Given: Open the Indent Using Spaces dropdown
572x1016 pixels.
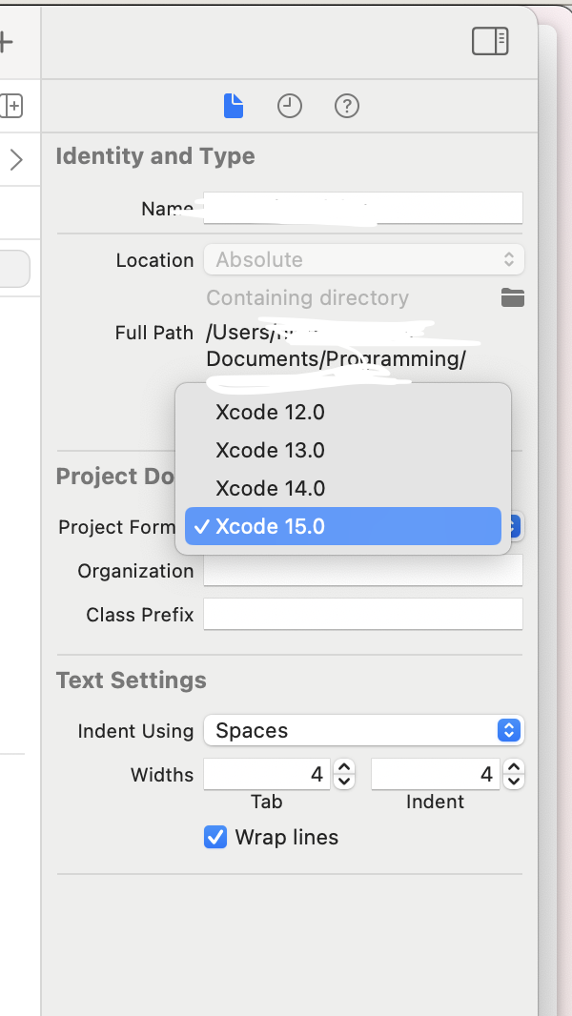Looking at the screenshot, I should pyautogui.click(x=363, y=731).
